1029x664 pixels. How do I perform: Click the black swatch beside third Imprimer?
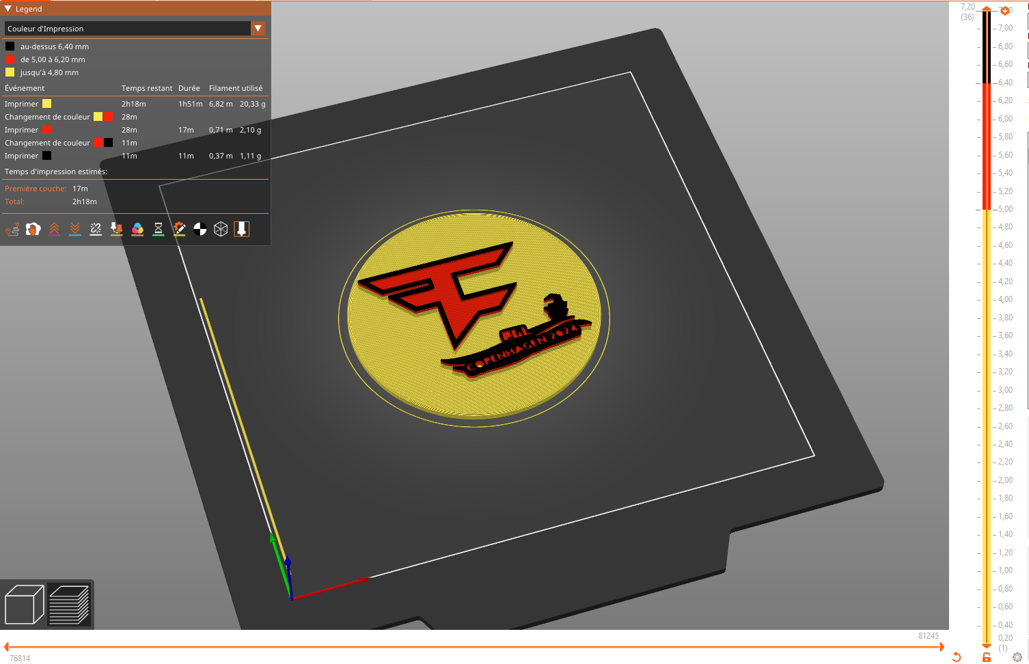(46, 156)
